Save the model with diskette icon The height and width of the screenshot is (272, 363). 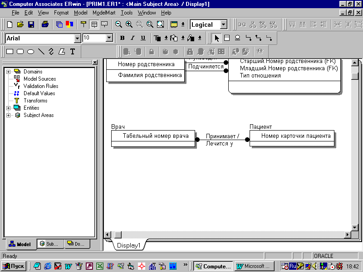31,24
